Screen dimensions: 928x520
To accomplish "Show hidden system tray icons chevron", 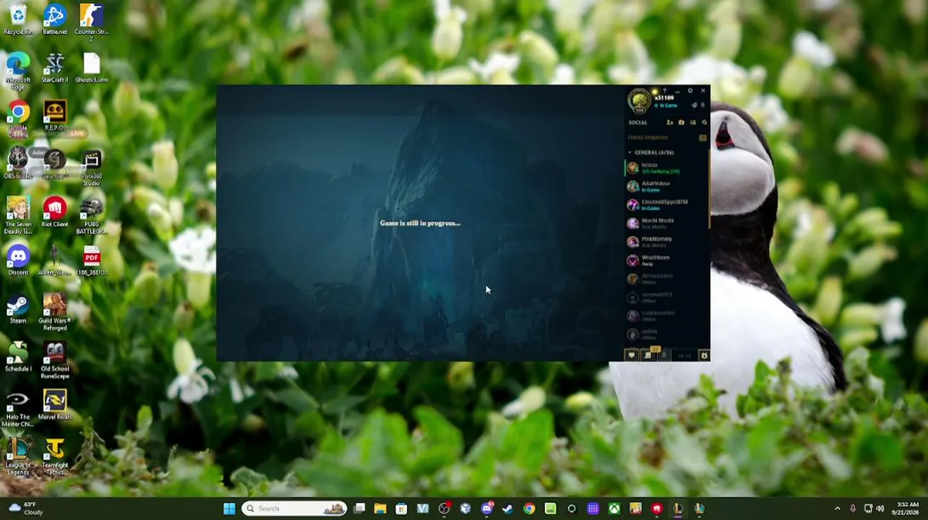I will [838, 508].
